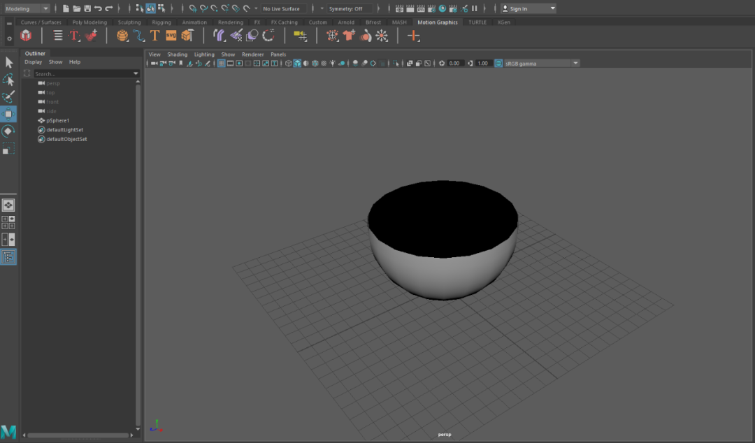Toggle Select by component type mode
755x443 pixels.
click(x=161, y=8)
